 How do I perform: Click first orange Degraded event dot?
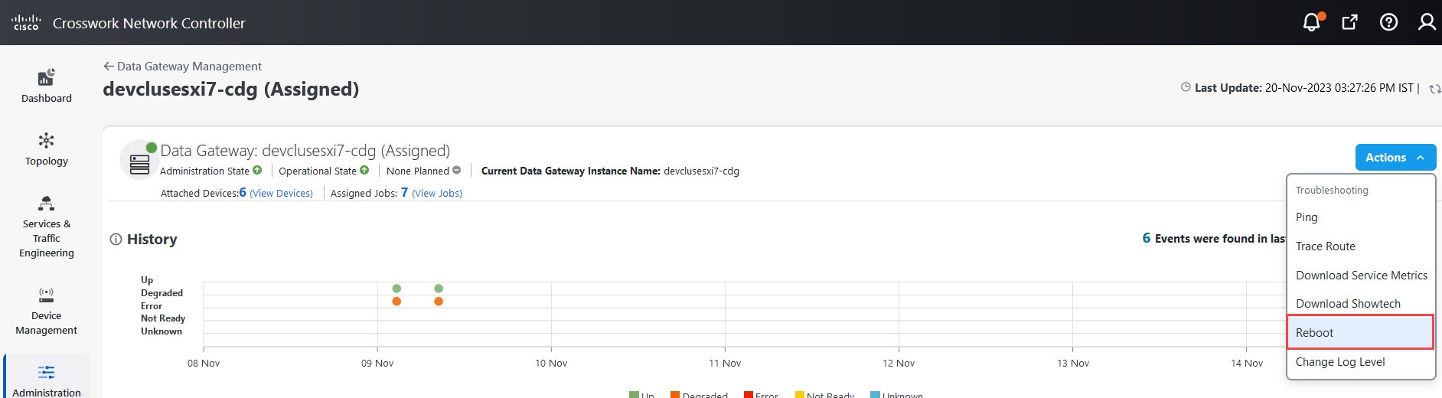click(396, 302)
